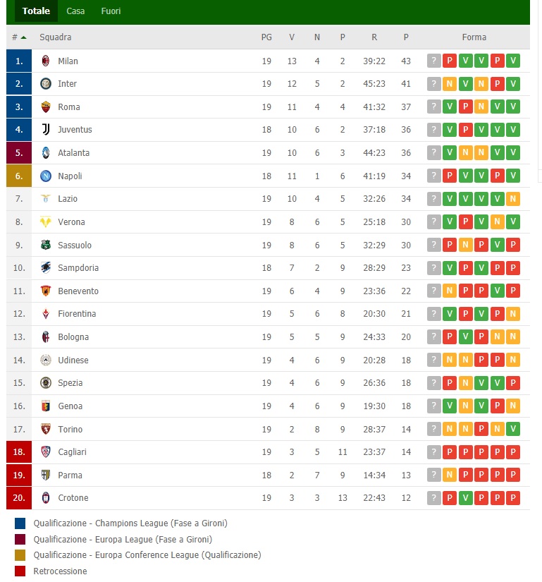Click the Milan club crest icon
The image size is (542, 582).
46,61
